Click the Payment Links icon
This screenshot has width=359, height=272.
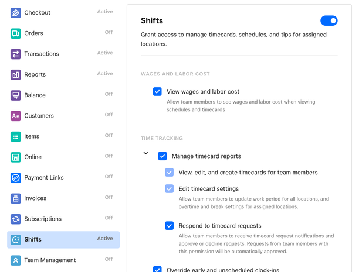tap(16, 178)
